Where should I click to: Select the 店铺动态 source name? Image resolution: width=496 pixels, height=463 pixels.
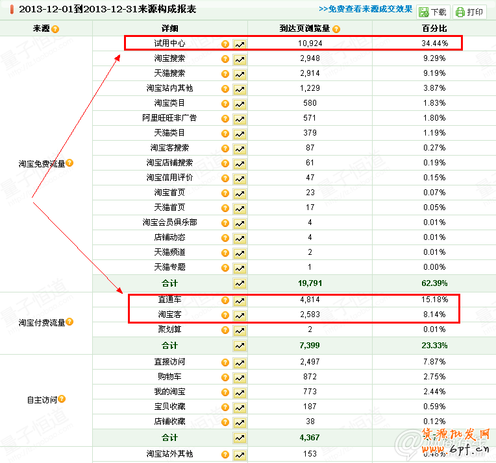click(169, 237)
